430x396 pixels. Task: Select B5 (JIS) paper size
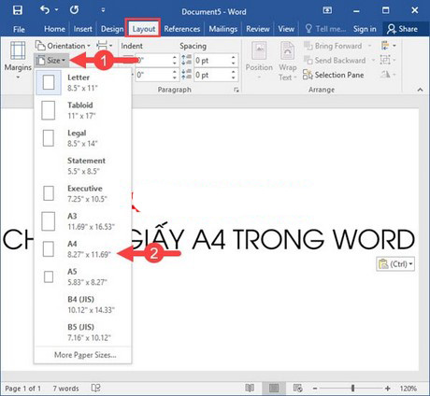[x=83, y=332]
